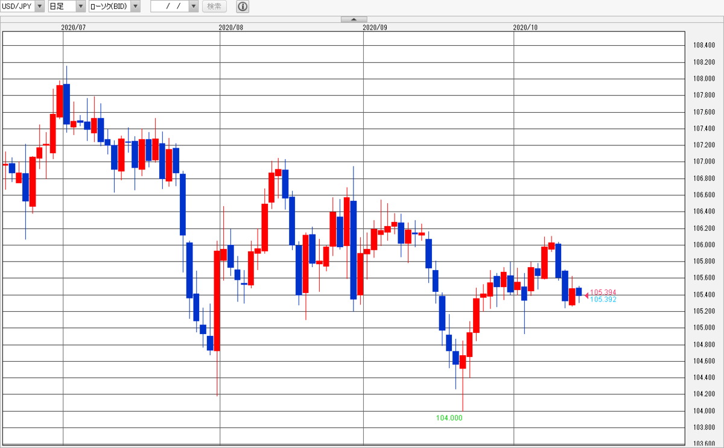The width and height of the screenshot is (724, 448).
Task: Click the 105.000 price axis value
Action: pyautogui.click(x=704, y=328)
